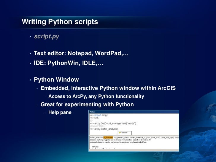Click "IDE: PythonWin, IDLE,…" bullet
216x162 pixels.
(x=68, y=63)
